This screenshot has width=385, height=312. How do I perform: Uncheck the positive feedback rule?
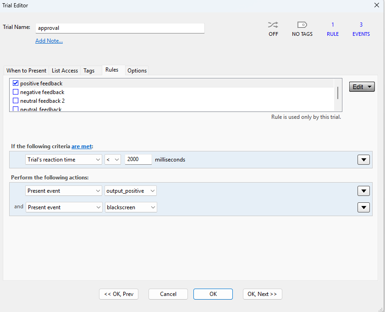[16, 84]
